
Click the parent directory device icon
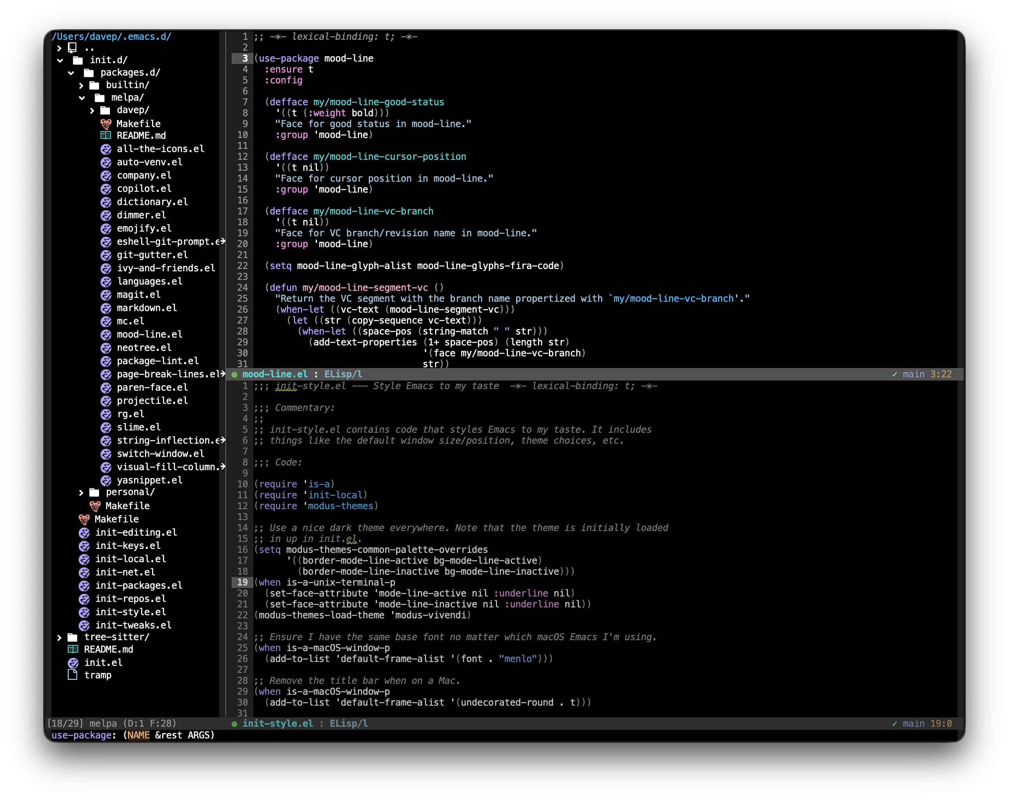[73, 47]
